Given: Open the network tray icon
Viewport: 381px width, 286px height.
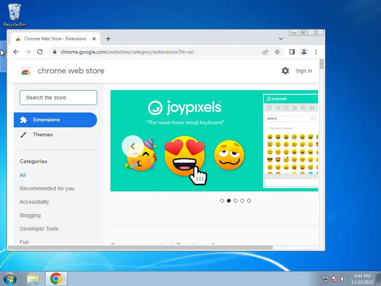Looking at the screenshot, I should point(325,279).
